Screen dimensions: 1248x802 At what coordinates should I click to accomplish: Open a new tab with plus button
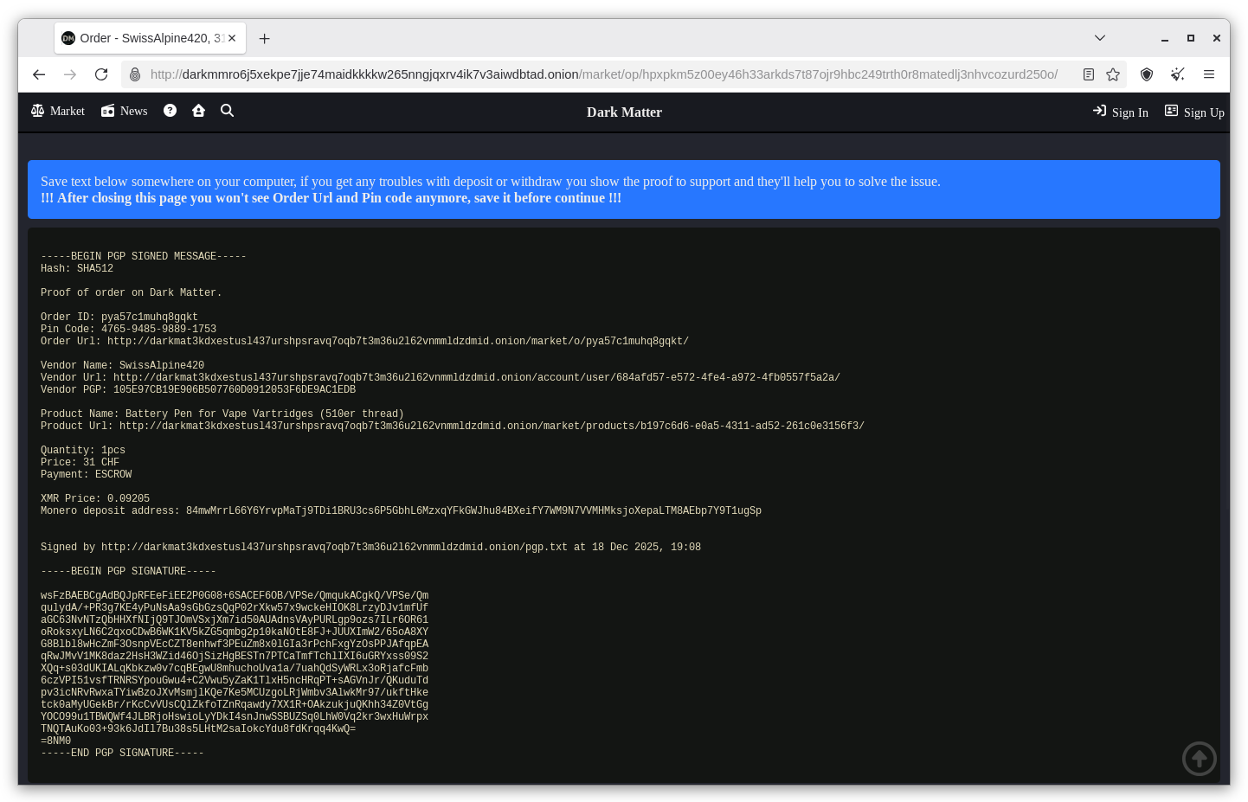pyautogui.click(x=265, y=38)
